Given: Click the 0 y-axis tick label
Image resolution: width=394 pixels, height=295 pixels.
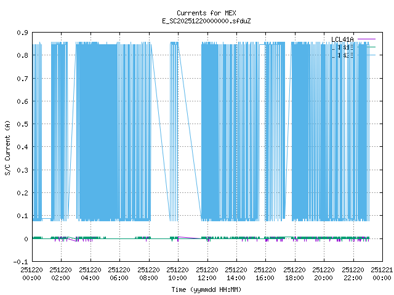Looking at the screenshot, I should [26, 239].
